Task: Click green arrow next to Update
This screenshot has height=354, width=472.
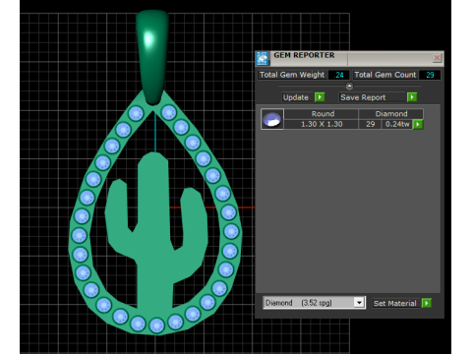Action: [320, 97]
